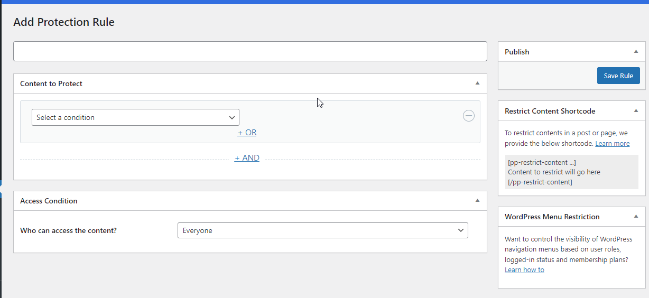This screenshot has height=298, width=649.
Task: Click the Who can access the content label
Action: 68,230
